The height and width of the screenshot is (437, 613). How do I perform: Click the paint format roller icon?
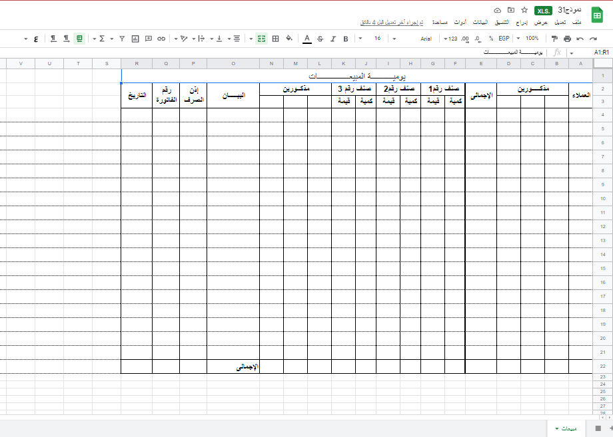point(554,39)
